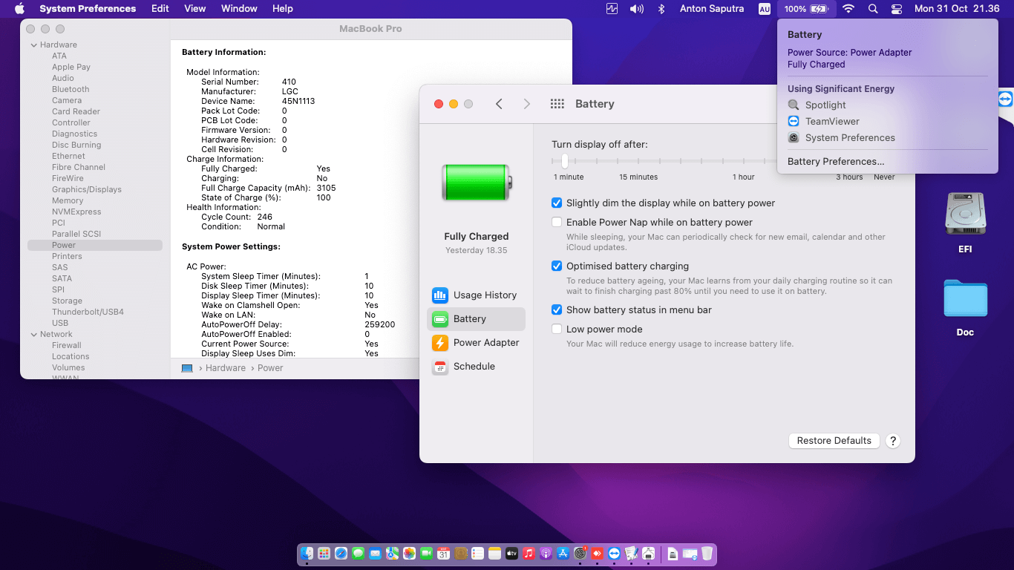
Task: Open the help question mark button
Action: click(893, 441)
